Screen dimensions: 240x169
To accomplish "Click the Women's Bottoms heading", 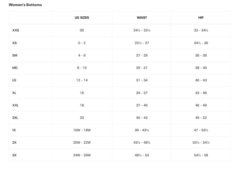I will tap(25, 5).
